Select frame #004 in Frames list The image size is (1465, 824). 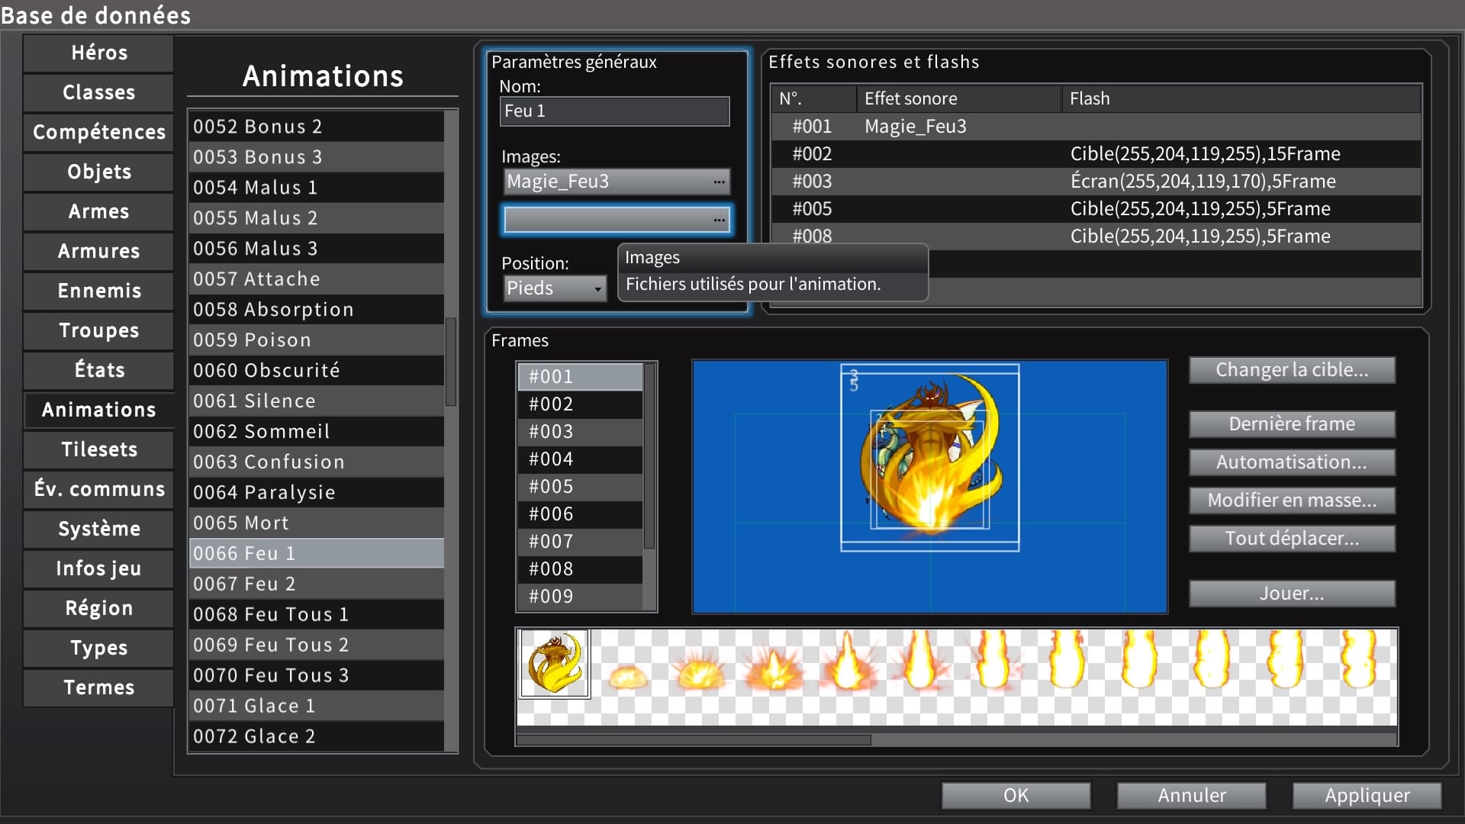coord(580,459)
